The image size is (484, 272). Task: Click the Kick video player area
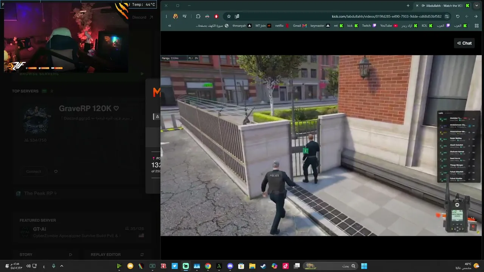point(321,145)
